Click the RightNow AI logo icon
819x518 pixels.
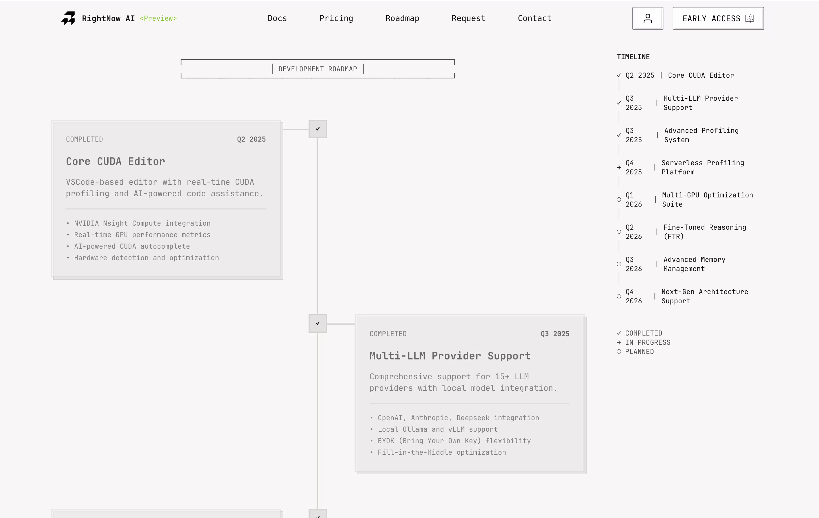click(68, 18)
